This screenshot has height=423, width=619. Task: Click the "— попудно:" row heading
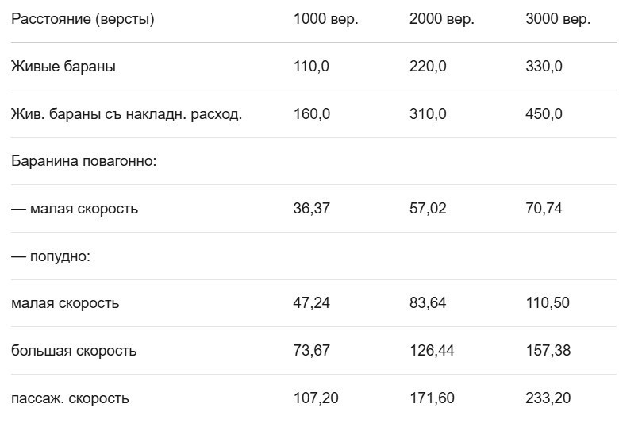pos(51,256)
